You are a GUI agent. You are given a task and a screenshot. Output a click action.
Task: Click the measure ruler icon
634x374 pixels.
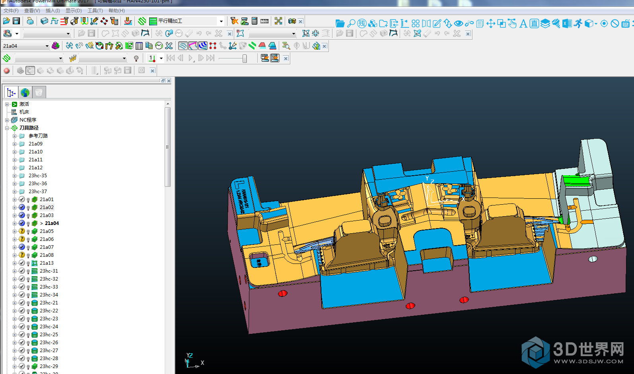[x=264, y=21]
